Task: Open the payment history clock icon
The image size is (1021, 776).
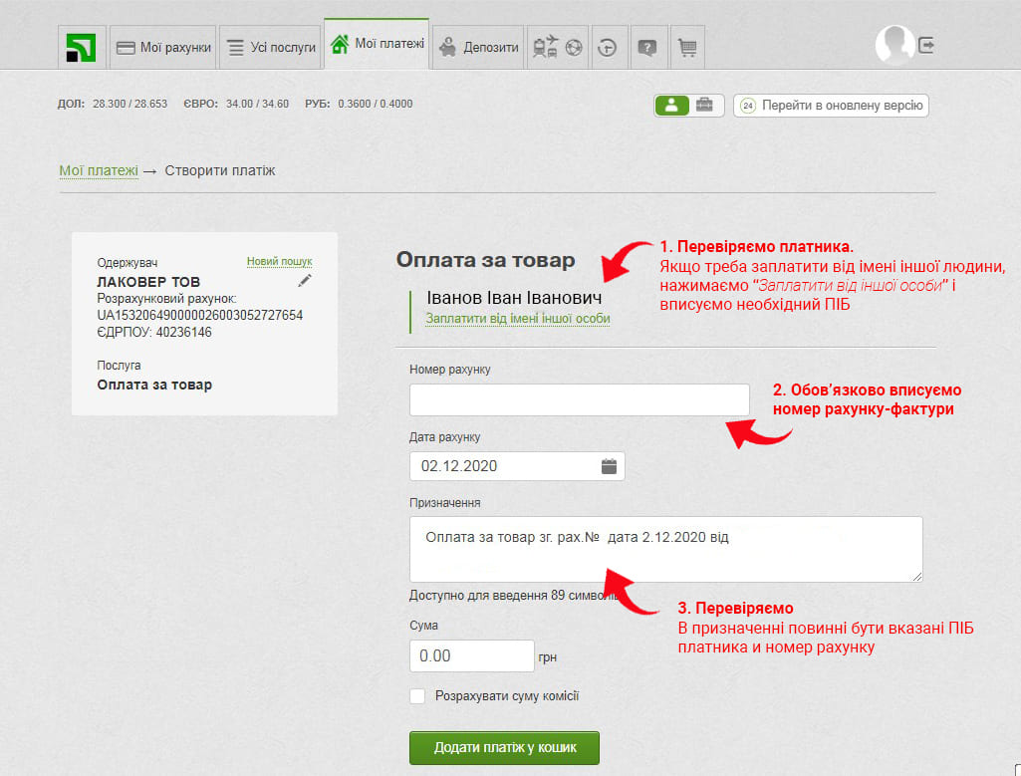Action: tap(607, 48)
